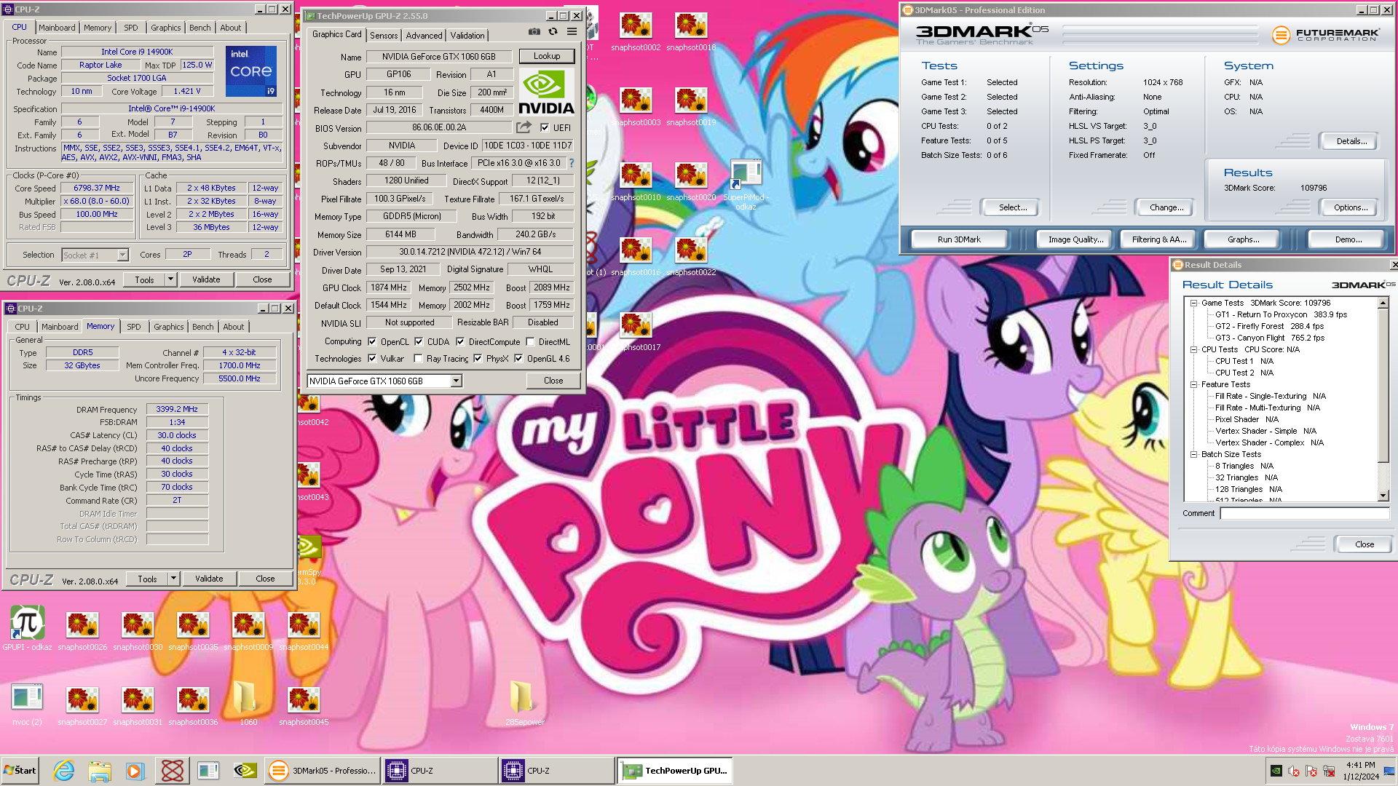Toggle the Ray Tracing checkbox
Image resolution: width=1398 pixels, height=786 pixels.
click(x=418, y=358)
